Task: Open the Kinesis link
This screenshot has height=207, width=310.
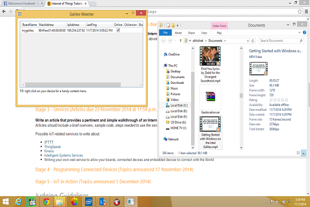Action: (49, 151)
